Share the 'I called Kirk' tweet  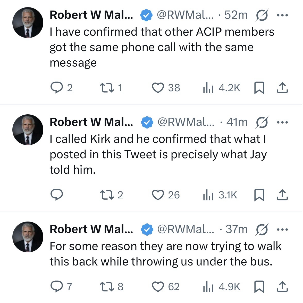282,195
